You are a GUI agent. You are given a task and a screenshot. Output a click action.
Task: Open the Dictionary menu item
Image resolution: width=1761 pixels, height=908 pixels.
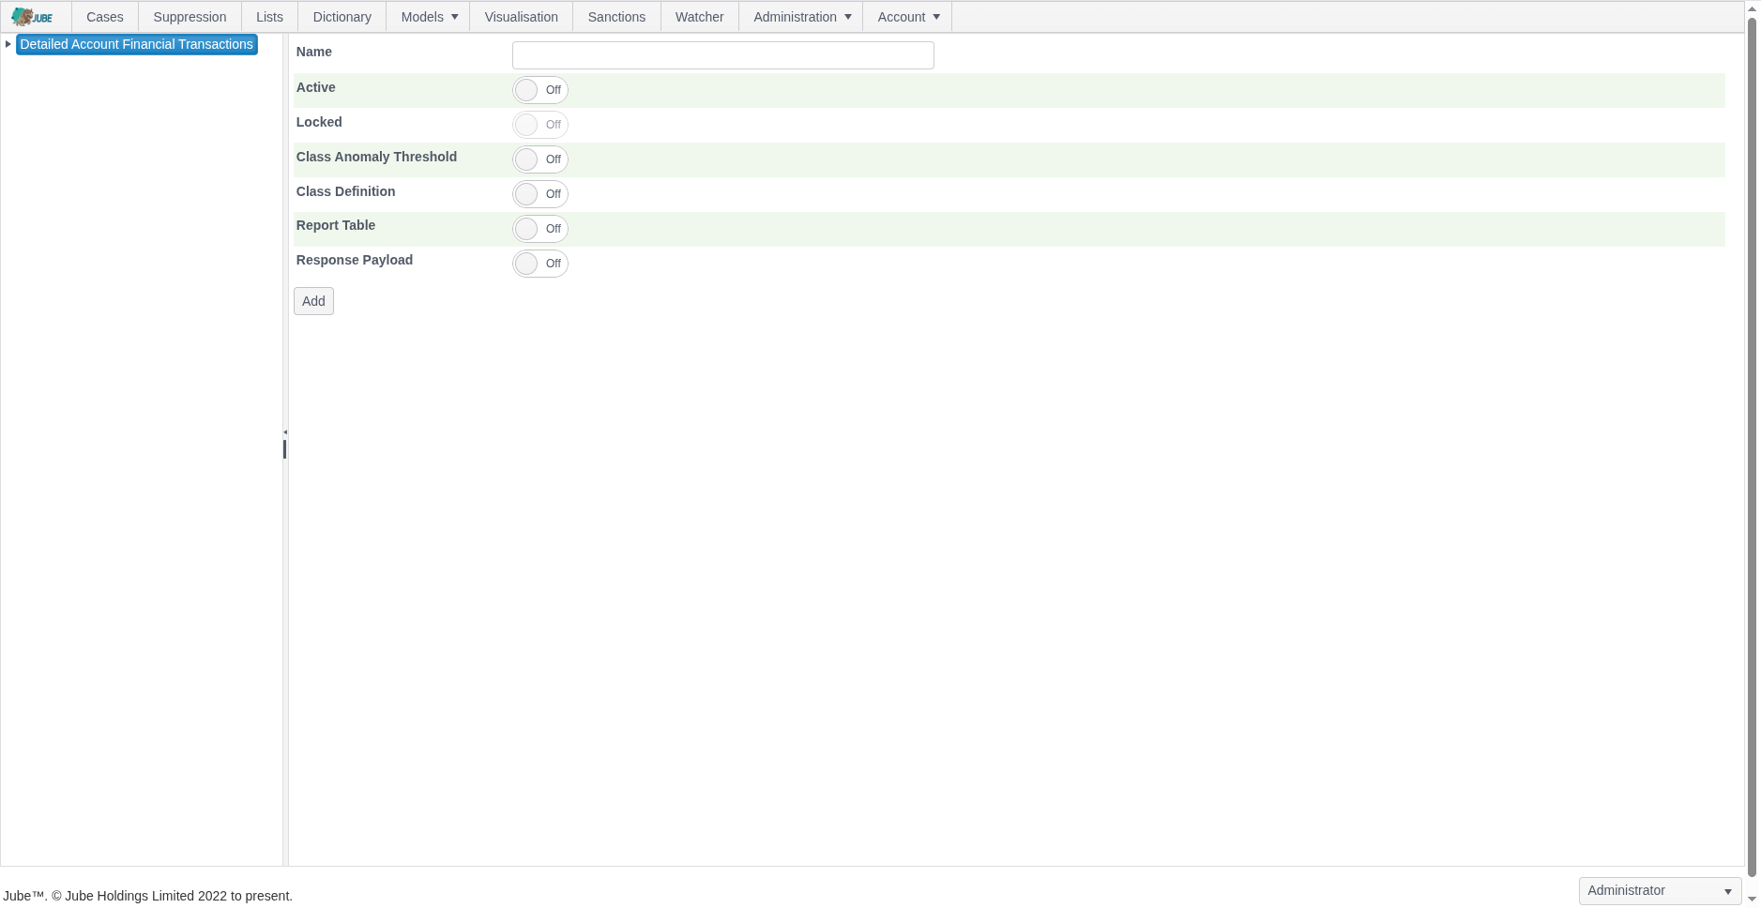tap(342, 17)
